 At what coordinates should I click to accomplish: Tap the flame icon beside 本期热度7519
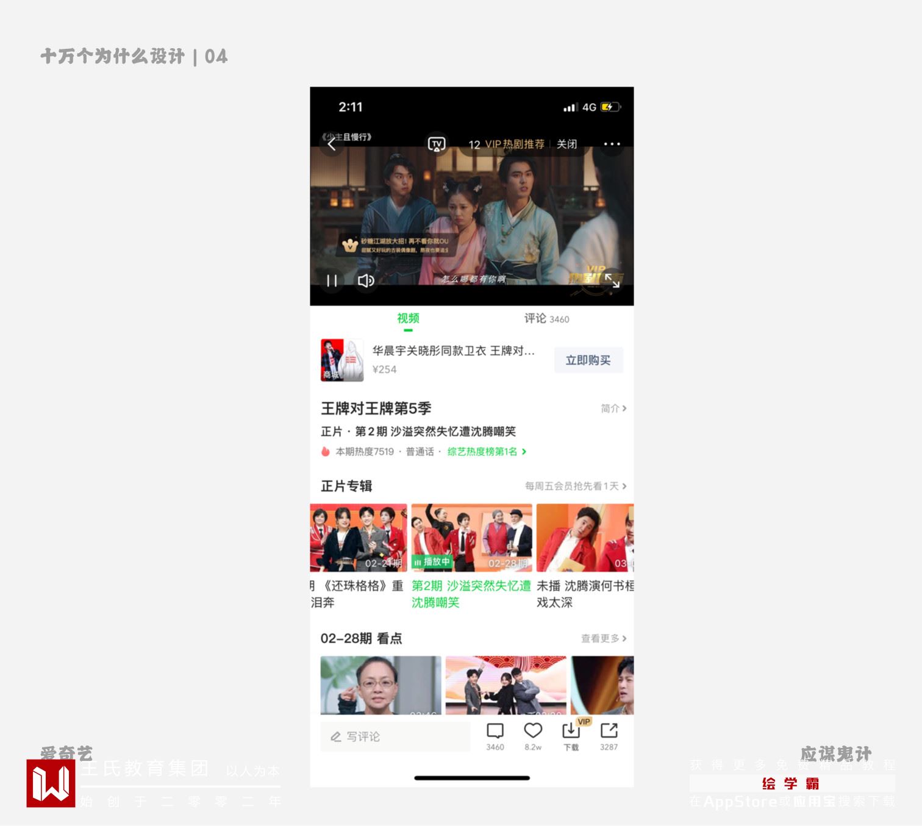click(x=326, y=452)
